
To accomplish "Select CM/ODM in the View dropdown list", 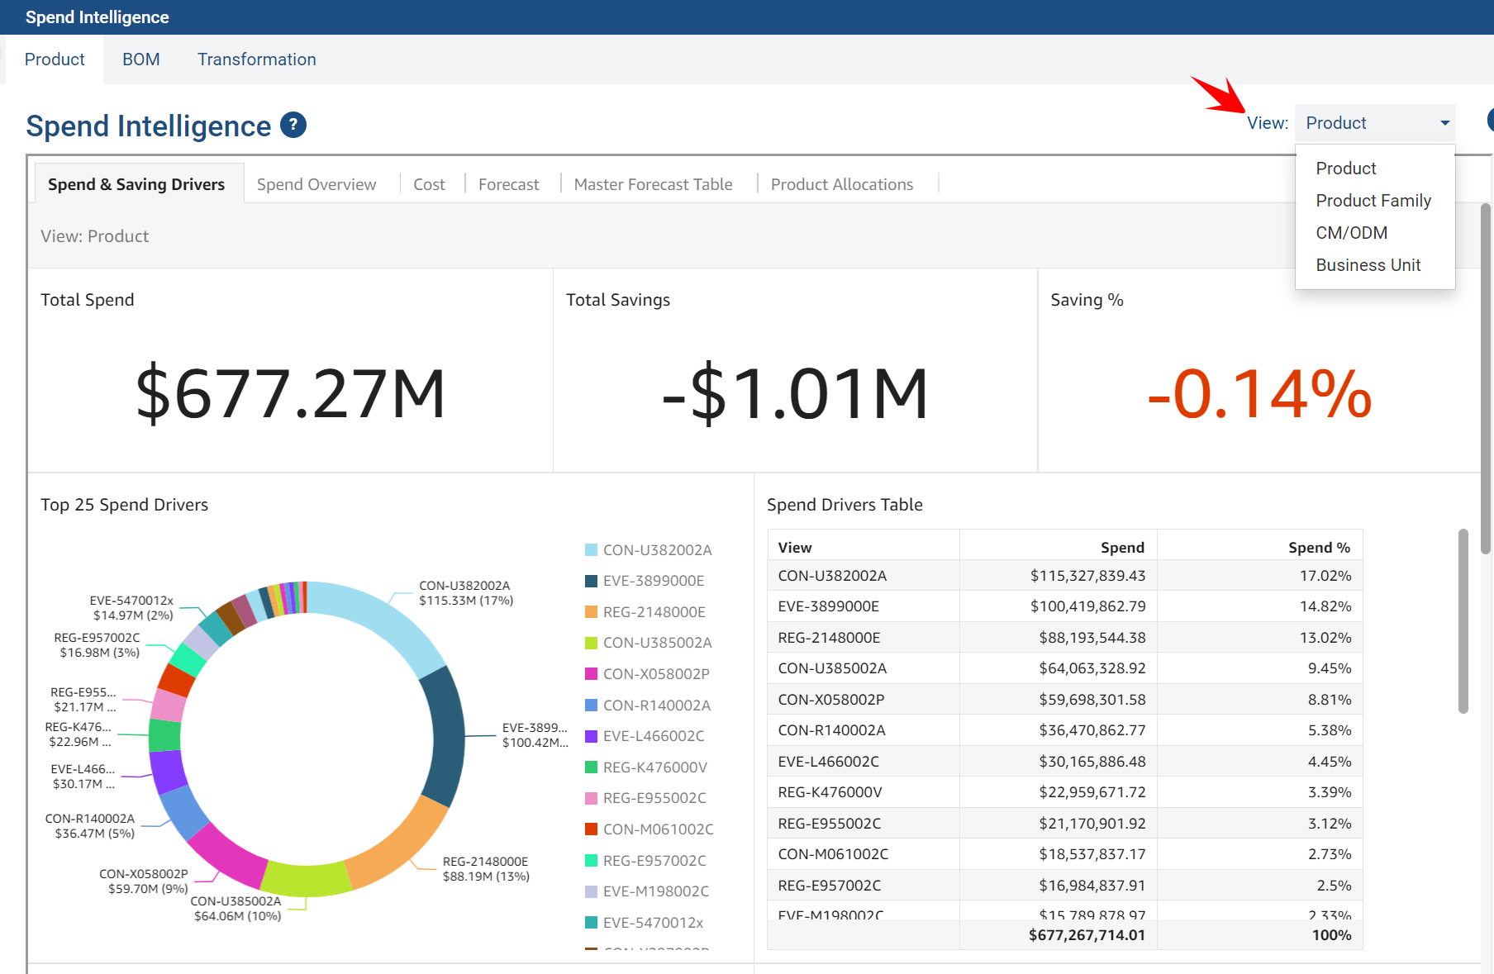I will tap(1351, 233).
